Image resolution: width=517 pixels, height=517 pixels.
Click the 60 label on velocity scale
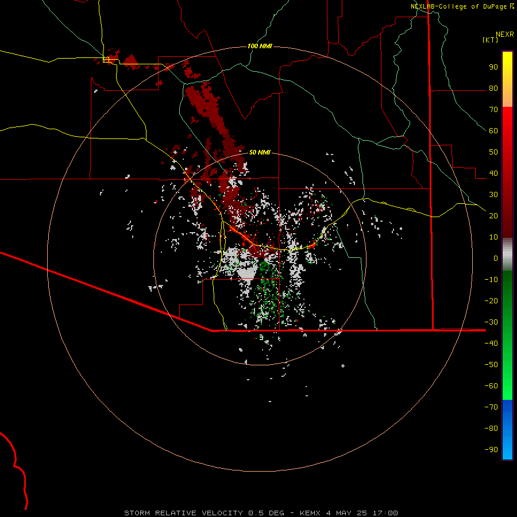493,130
